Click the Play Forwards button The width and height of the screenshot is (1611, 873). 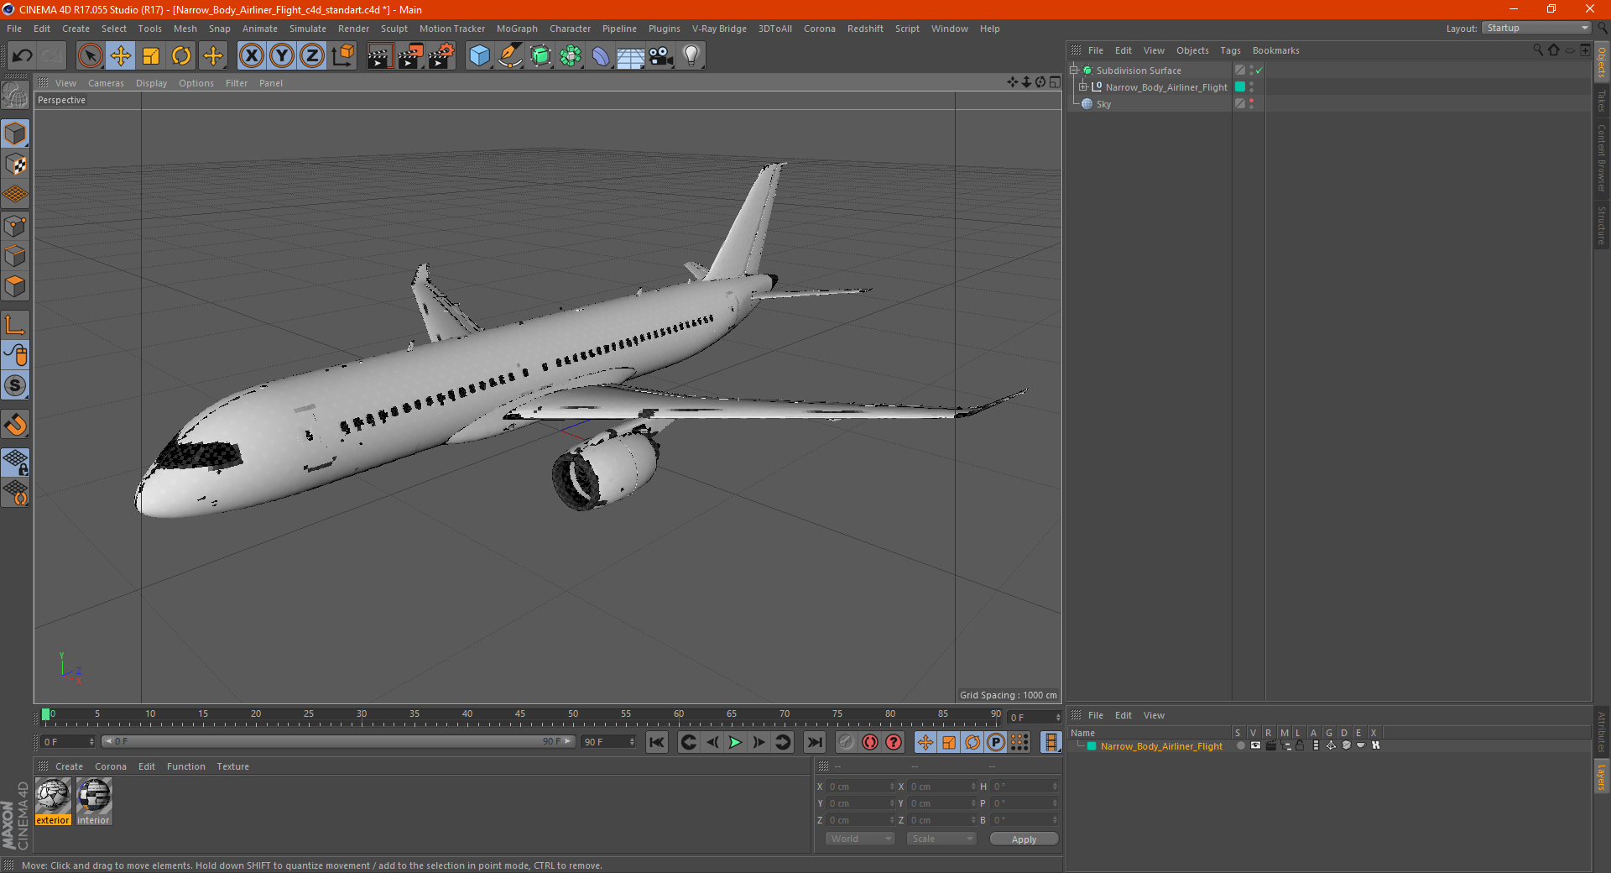(735, 742)
